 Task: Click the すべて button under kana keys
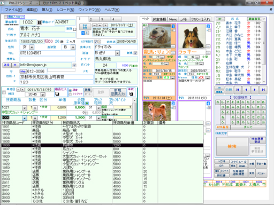point(248,127)
